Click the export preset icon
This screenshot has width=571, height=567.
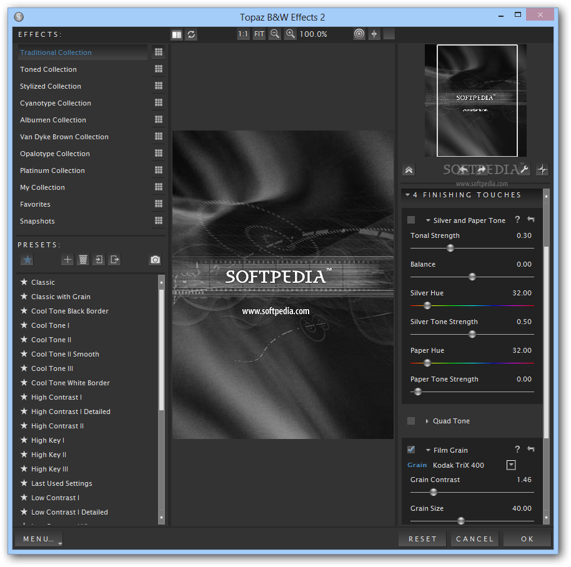115,260
